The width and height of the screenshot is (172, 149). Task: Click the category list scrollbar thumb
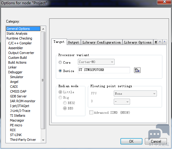click(x=43, y=80)
